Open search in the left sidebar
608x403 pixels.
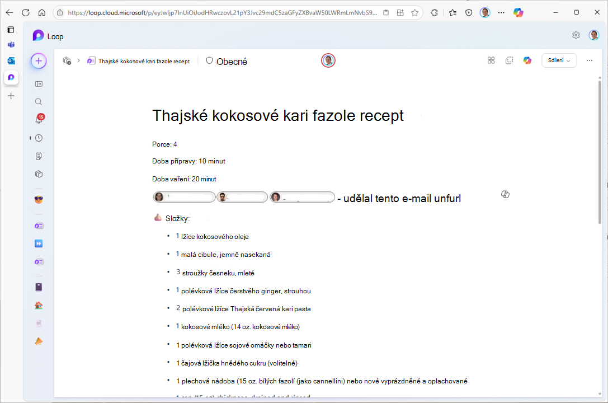pos(38,101)
